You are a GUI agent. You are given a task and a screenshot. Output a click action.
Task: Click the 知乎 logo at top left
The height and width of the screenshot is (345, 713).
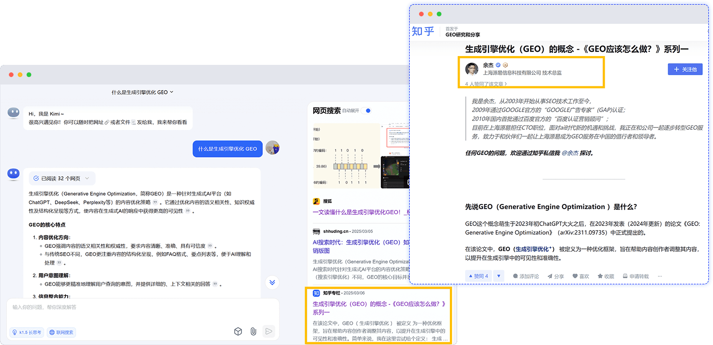tap(423, 31)
